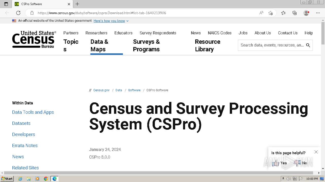Open News sidebar link
The height and width of the screenshot is (182, 325).
coord(18,157)
